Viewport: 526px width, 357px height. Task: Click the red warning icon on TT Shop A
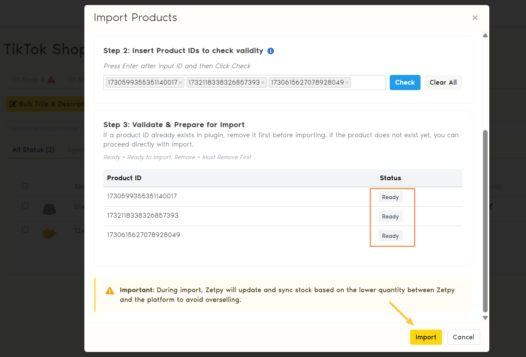click(51, 80)
